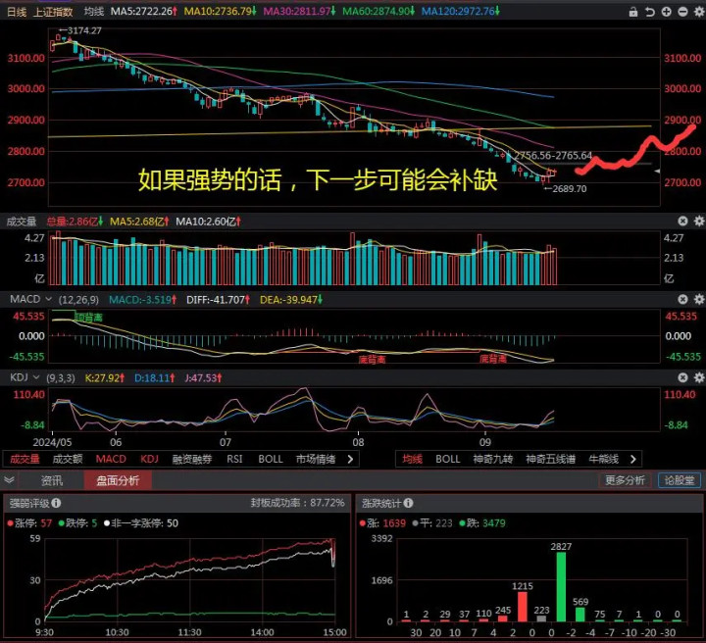Open the 均线 indicator dropdown

pos(94,11)
